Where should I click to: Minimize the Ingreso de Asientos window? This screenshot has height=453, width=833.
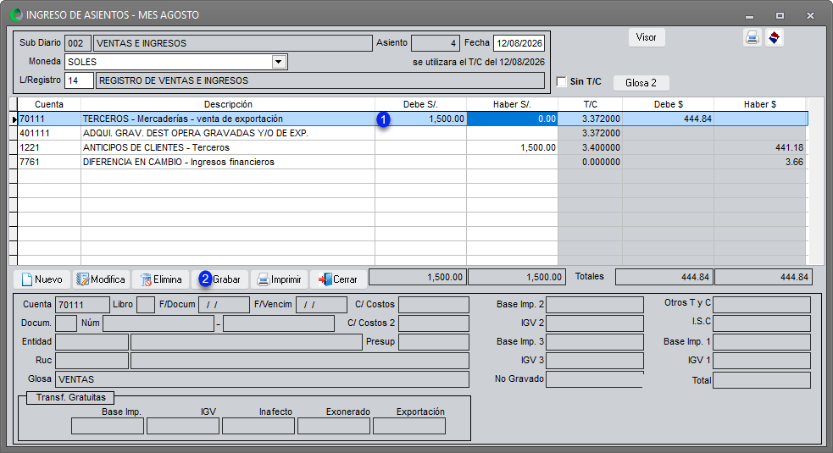click(750, 16)
